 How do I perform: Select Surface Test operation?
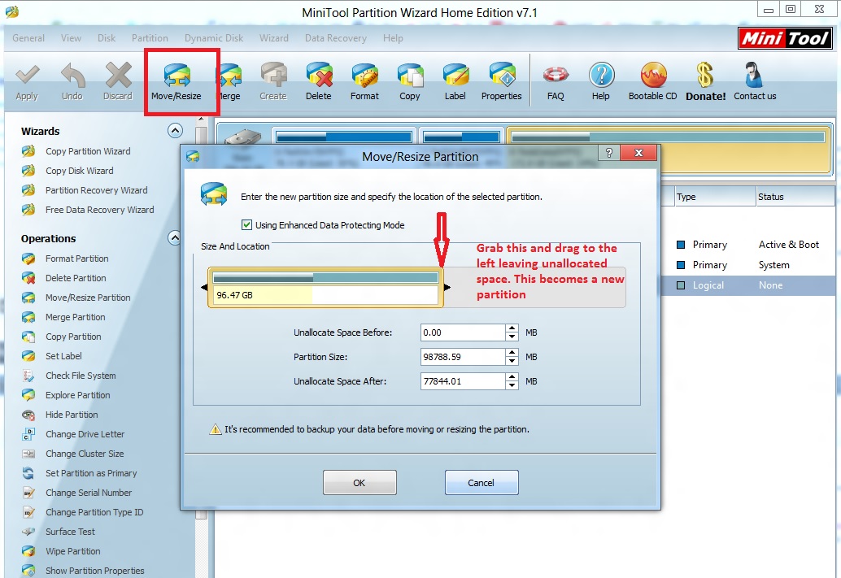click(x=70, y=532)
